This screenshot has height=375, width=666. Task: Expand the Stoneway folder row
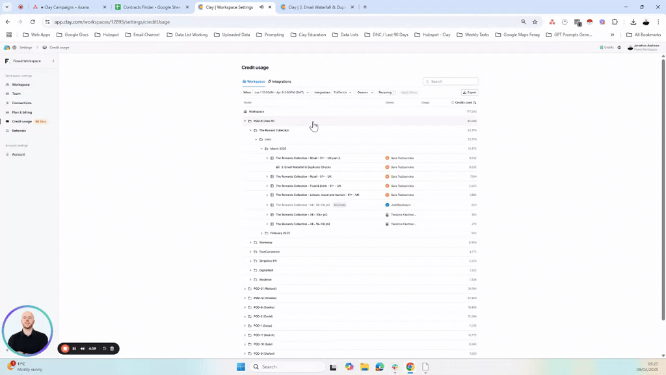pyautogui.click(x=250, y=242)
